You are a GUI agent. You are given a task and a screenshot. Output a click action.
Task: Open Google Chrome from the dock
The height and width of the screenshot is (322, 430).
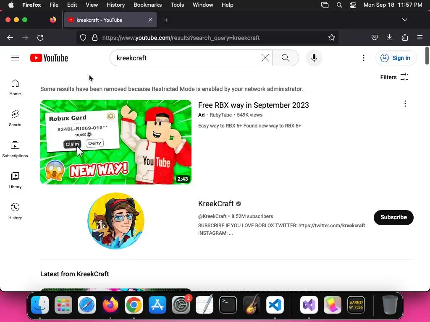pos(134,305)
